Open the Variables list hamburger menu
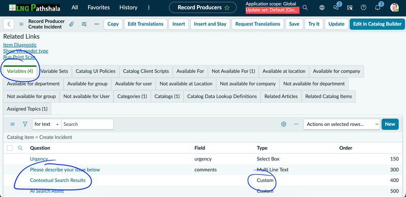Image resolution: width=406 pixels, height=197 pixels. point(12,124)
